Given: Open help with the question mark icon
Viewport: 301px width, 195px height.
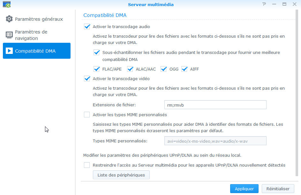Looking at the screenshot, I should coord(264,4).
